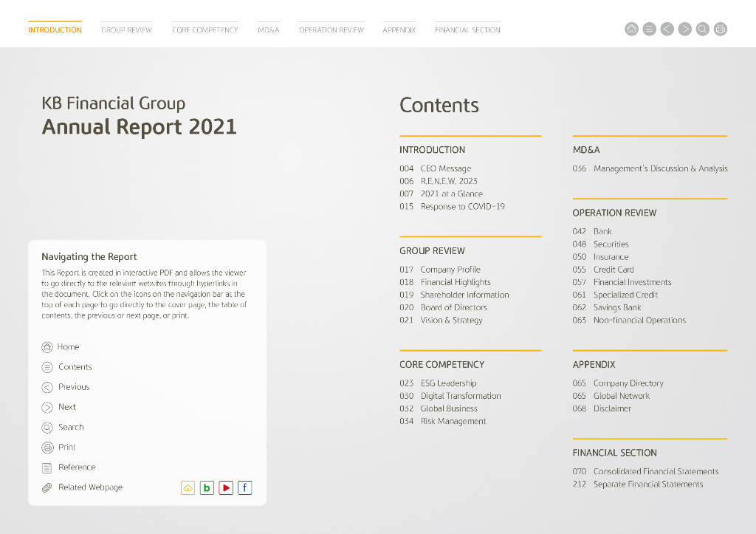Go to ESG Leadership entry

coord(438,383)
